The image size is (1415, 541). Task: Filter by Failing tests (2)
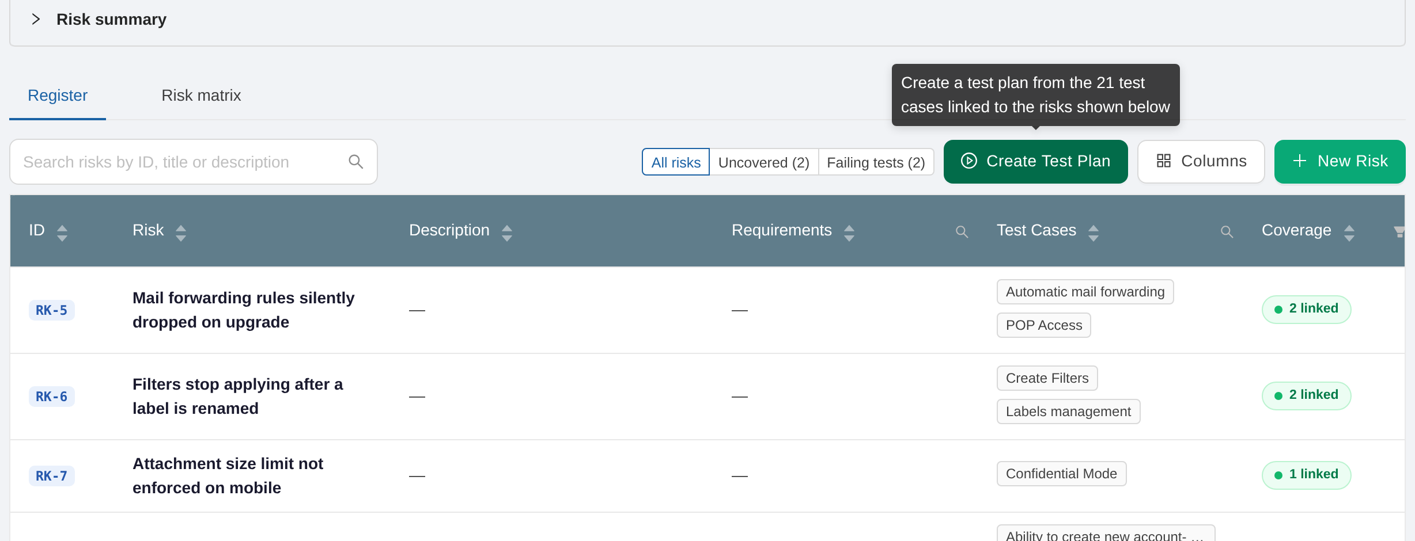(x=876, y=162)
